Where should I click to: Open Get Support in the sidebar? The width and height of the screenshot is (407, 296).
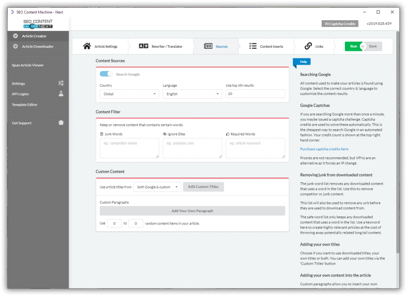pos(38,123)
